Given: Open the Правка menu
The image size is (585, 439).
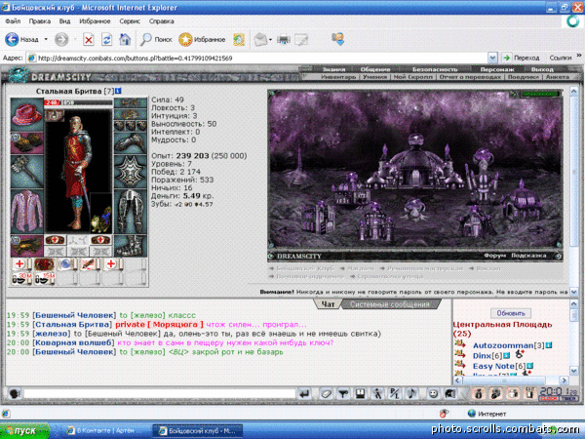Looking at the screenshot, I should click(40, 21).
